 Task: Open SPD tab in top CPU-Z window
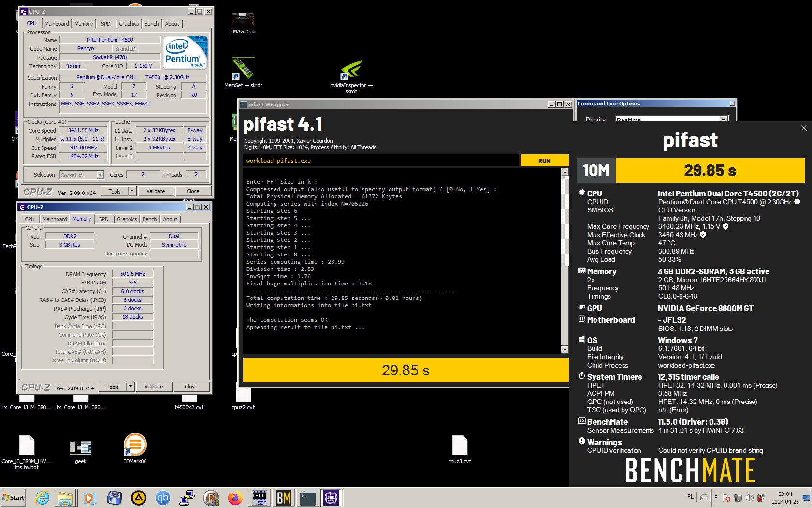click(x=106, y=24)
